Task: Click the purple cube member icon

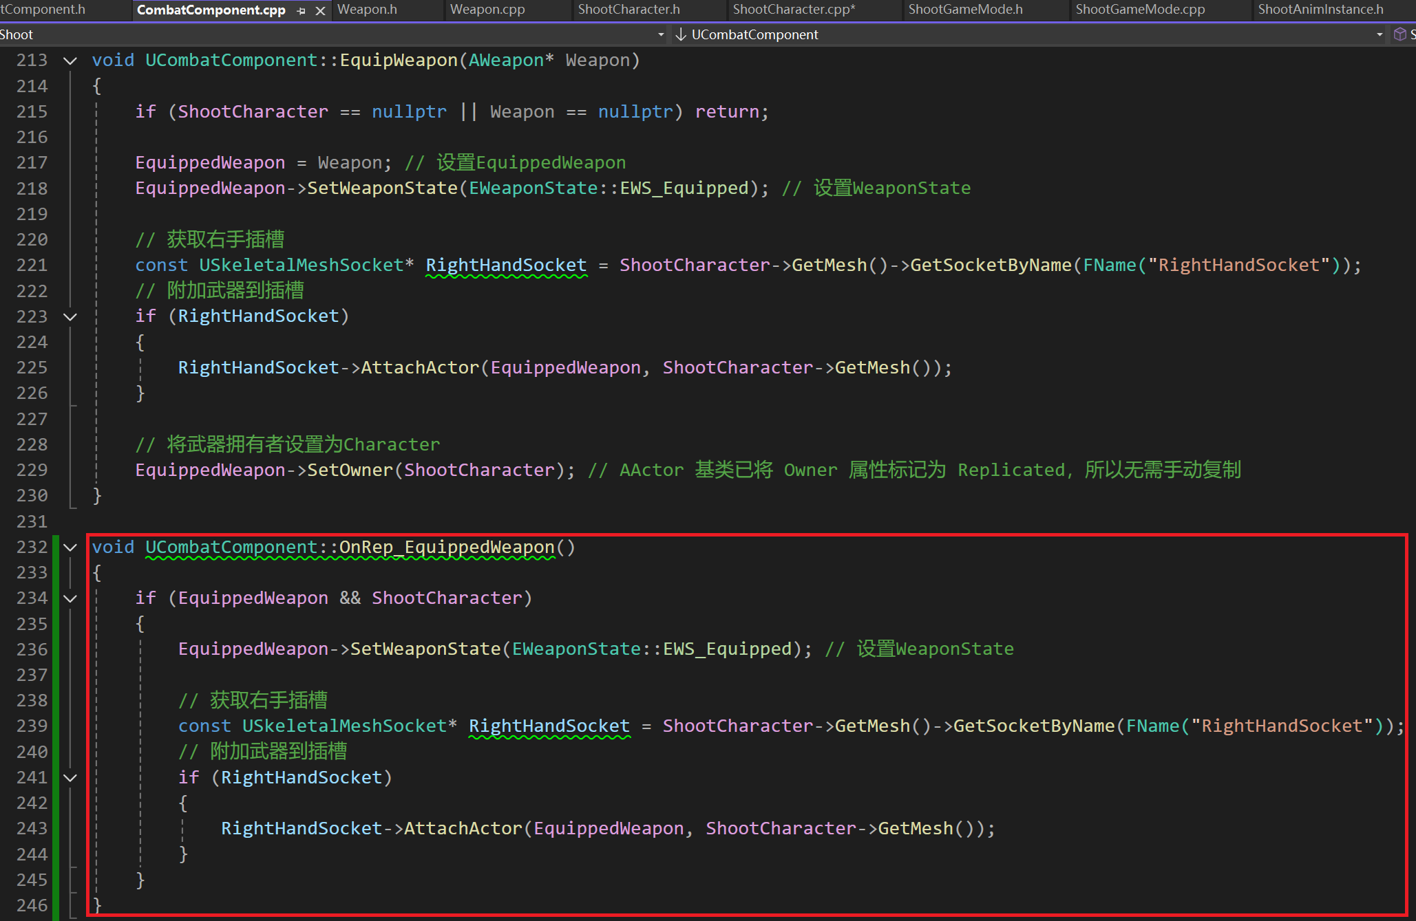Action: pos(1399,34)
